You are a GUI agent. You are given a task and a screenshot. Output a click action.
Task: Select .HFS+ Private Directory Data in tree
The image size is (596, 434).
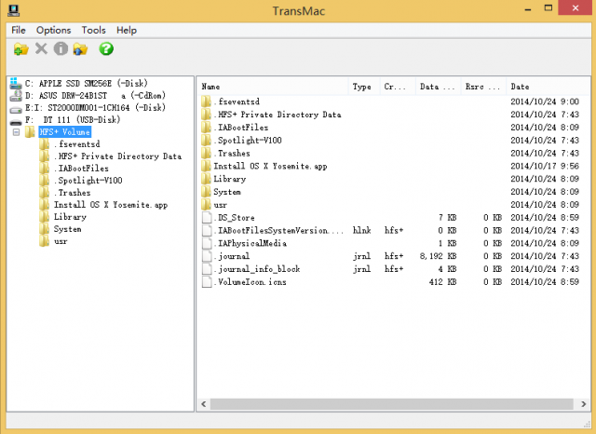coord(118,156)
